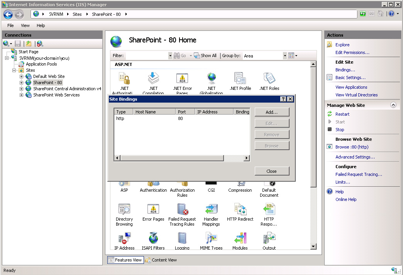Screen dimensions: 403x275
Task: Click the save icon in Connections toolbar
Action: coord(18,44)
